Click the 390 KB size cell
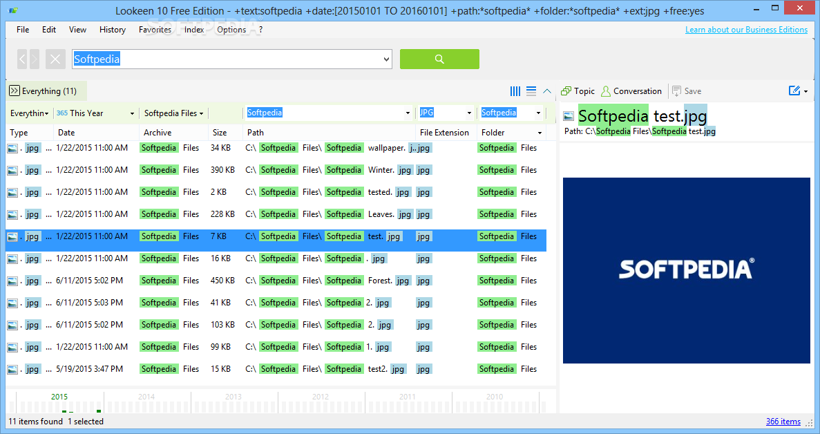Screen dimensions: 820x434 tap(222, 170)
